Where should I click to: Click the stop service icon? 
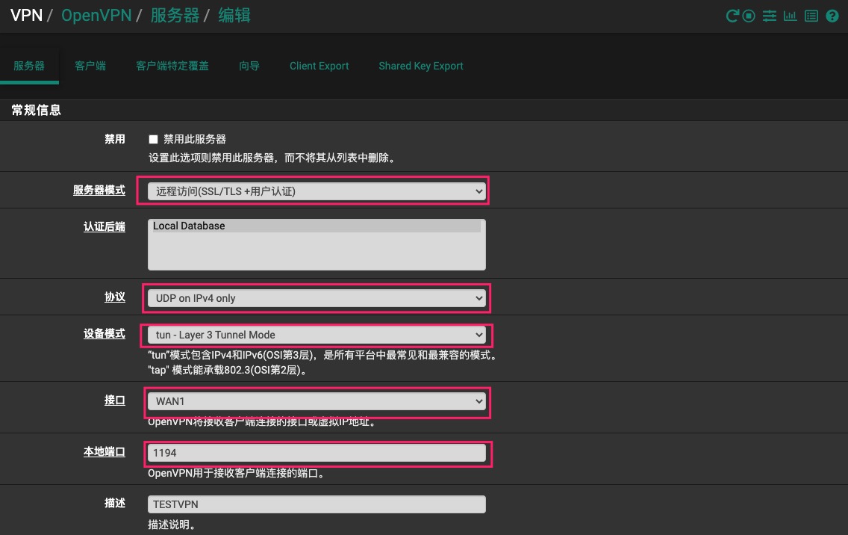click(x=749, y=16)
